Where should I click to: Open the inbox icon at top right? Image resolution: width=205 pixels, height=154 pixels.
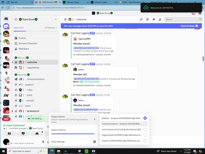click(x=193, y=13)
